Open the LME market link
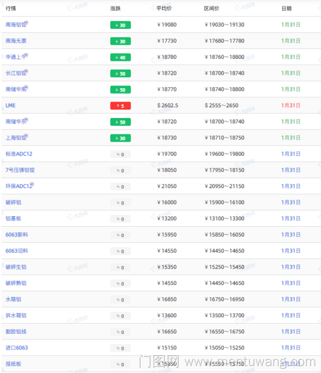The image size is (321, 373). coord(10,105)
